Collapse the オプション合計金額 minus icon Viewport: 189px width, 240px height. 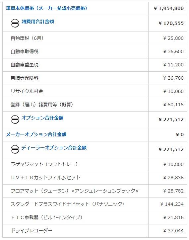click(x=15, y=120)
